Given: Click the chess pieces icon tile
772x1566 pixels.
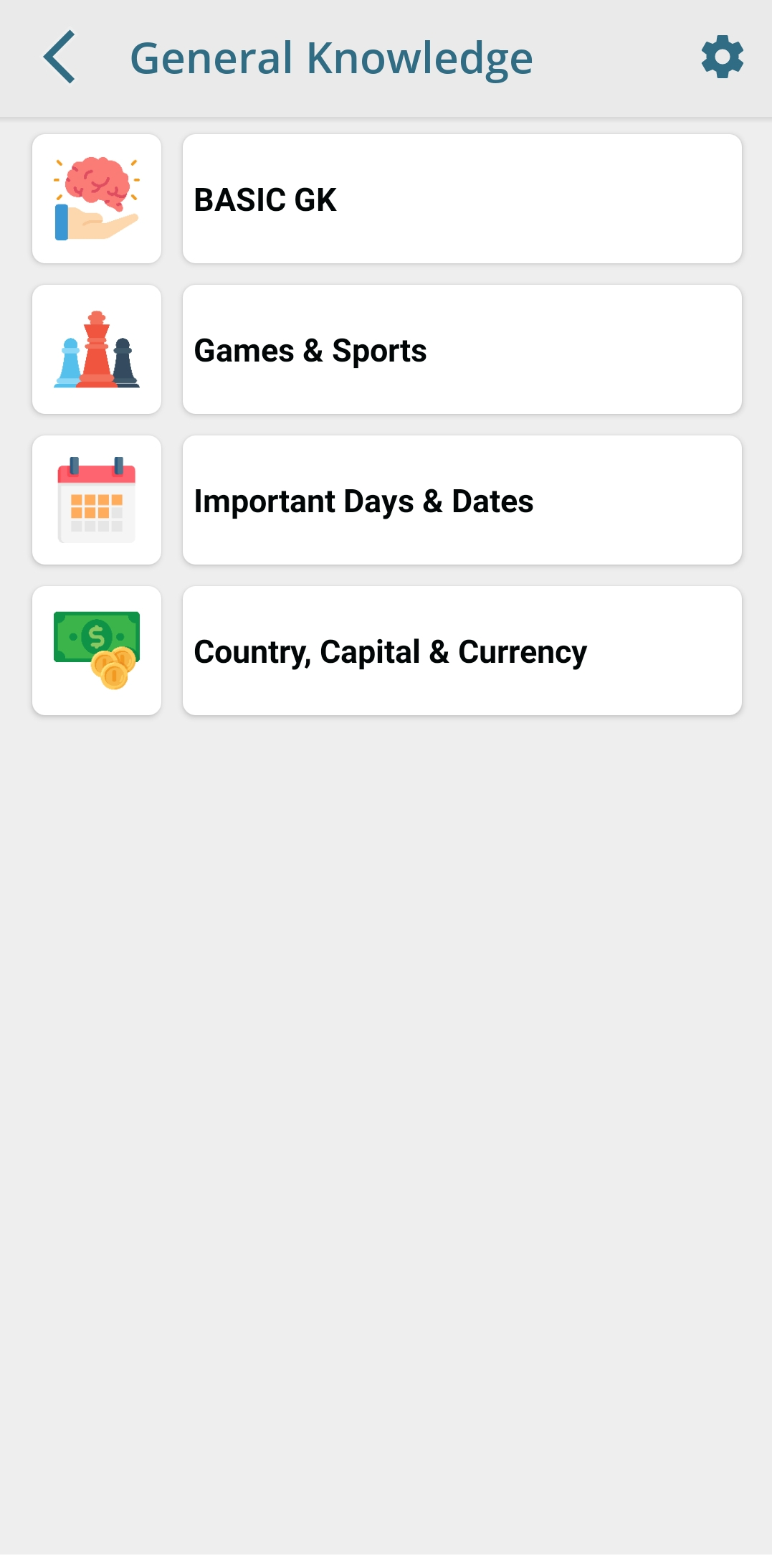Looking at the screenshot, I should [x=97, y=349].
